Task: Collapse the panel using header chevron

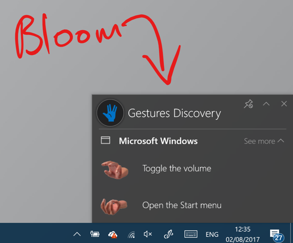Action: pos(266,104)
